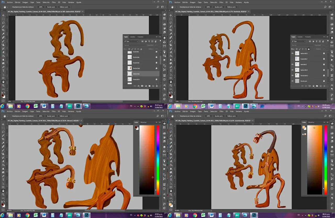Switch to the Canales tab in 28% window
The image size is (335, 218).
132,37
